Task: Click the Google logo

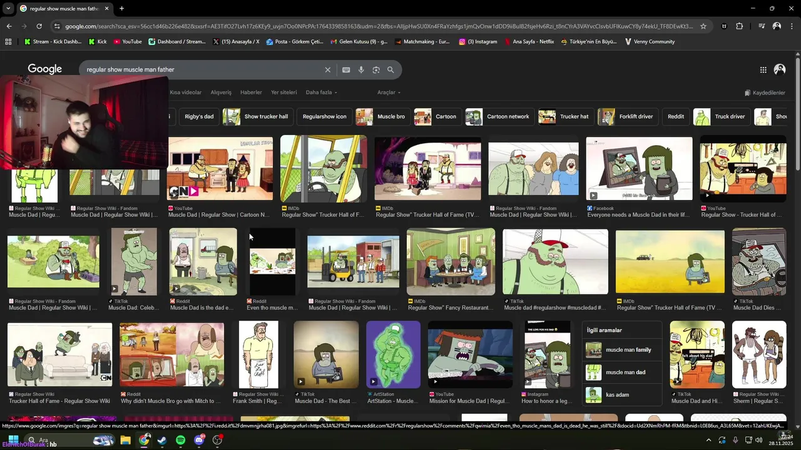Action: 44,69
